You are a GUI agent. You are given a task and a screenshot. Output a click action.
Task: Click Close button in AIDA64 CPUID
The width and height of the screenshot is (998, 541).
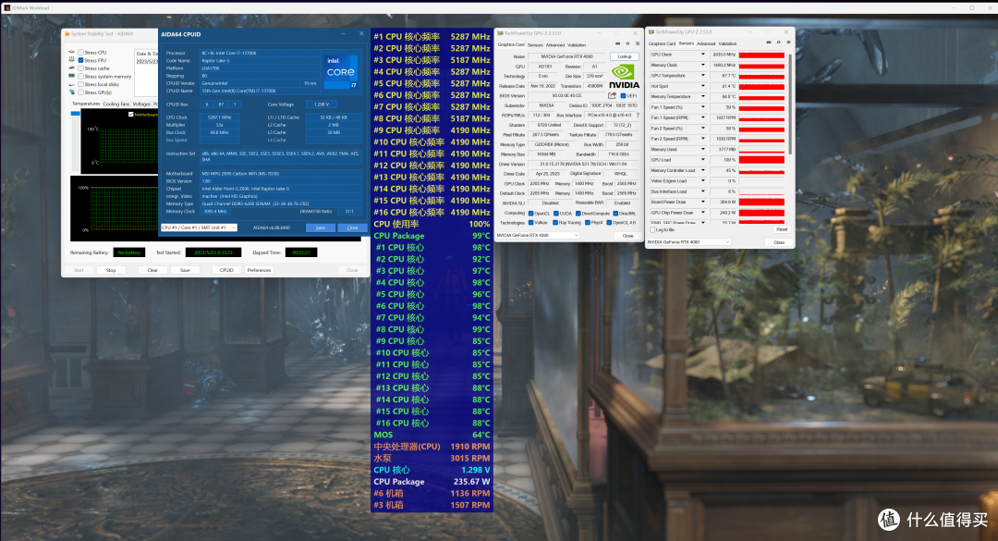(x=352, y=227)
